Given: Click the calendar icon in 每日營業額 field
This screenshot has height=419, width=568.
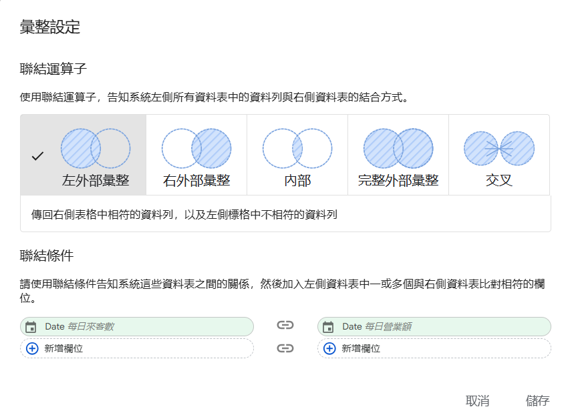Looking at the screenshot, I should pos(328,327).
